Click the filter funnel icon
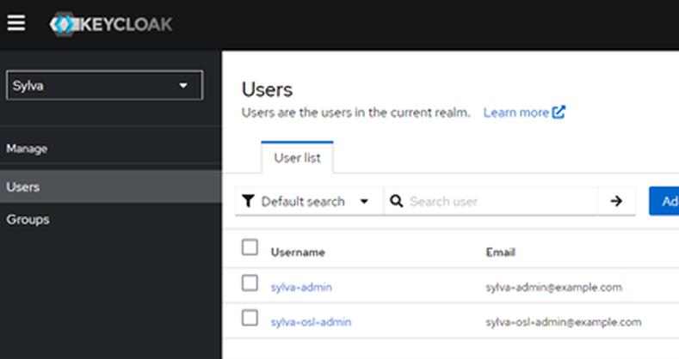The width and height of the screenshot is (679, 359). click(248, 201)
